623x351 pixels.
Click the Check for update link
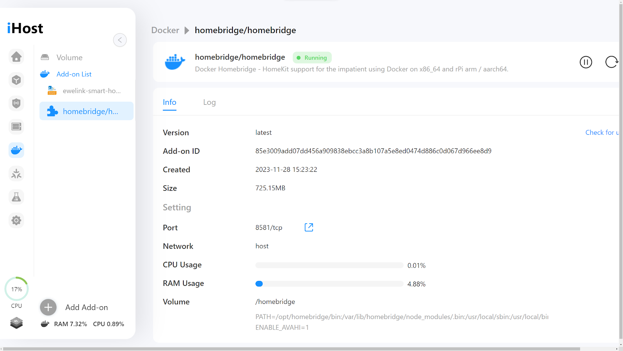tap(602, 132)
